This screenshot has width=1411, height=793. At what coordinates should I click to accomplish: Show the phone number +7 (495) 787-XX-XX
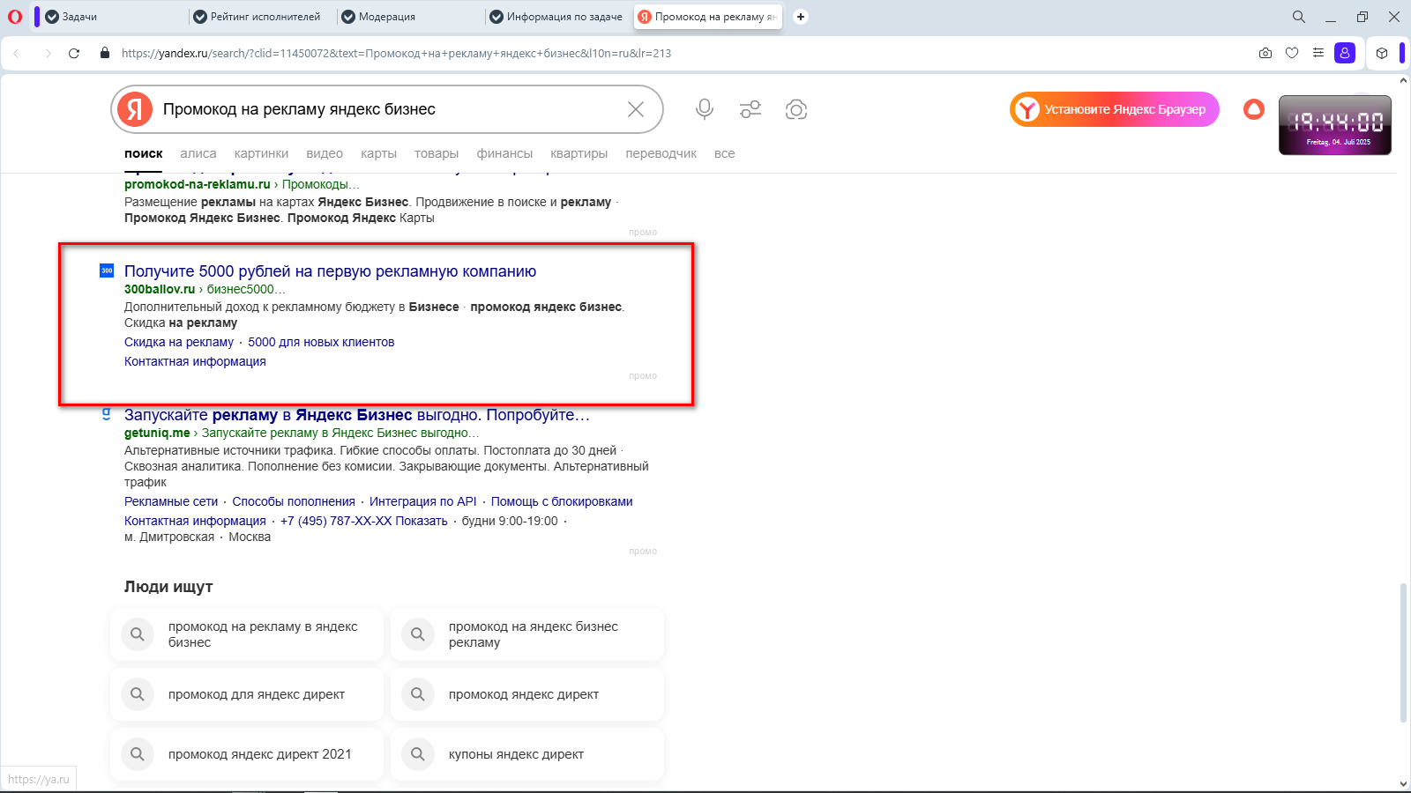tap(364, 521)
